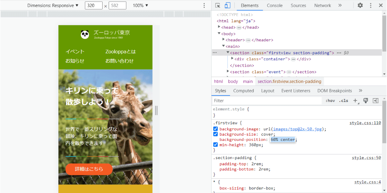This screenshot has height=193, width=387.
Task: Open the style.css:110 source link
Action: coord(365,123)
